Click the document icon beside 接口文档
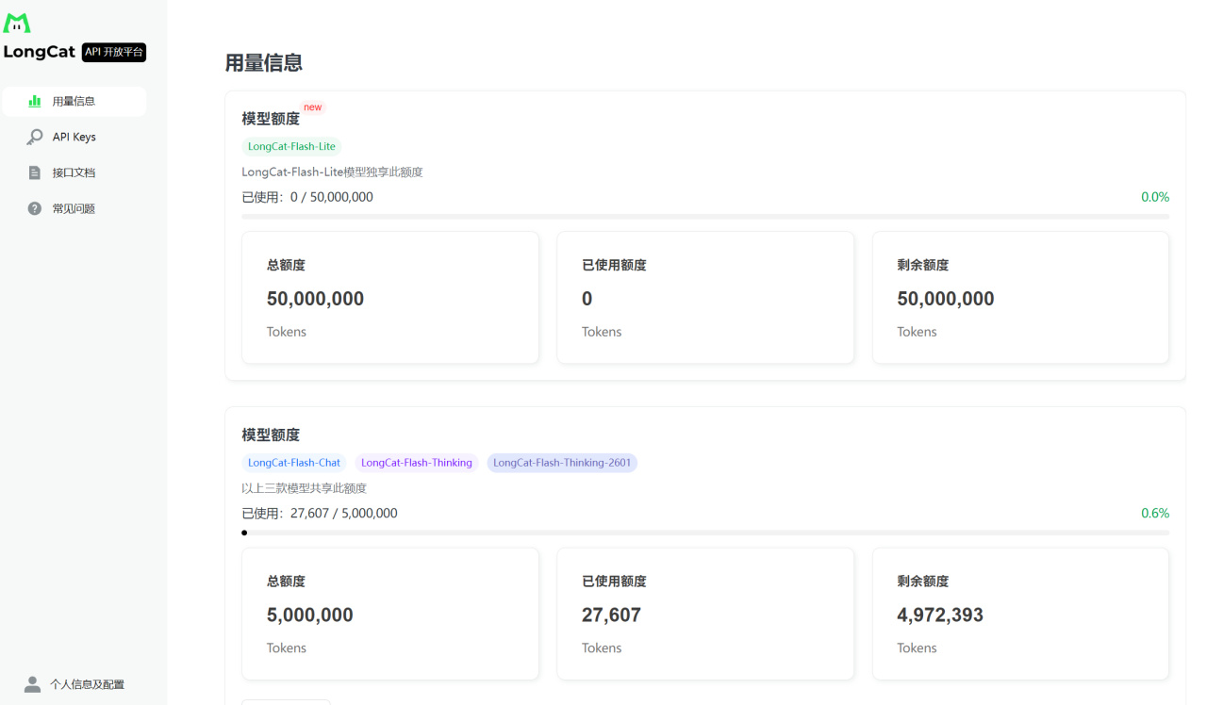 [x=35, y=172]
